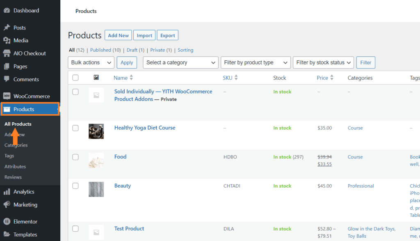Open the Media library icon
This screenshot has height=241, width=420.
pos(7,40)
